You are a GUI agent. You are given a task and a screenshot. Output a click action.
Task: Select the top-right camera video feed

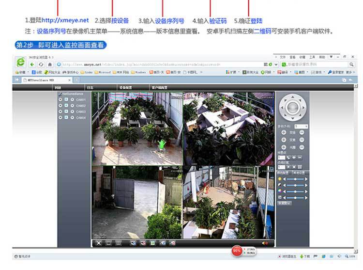[228, 128]
